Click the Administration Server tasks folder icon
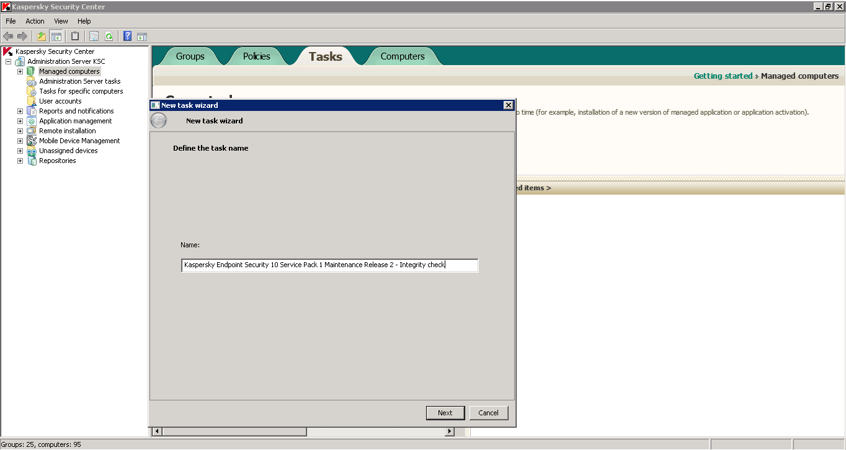The image size is (846, 450). pos(32,81)
